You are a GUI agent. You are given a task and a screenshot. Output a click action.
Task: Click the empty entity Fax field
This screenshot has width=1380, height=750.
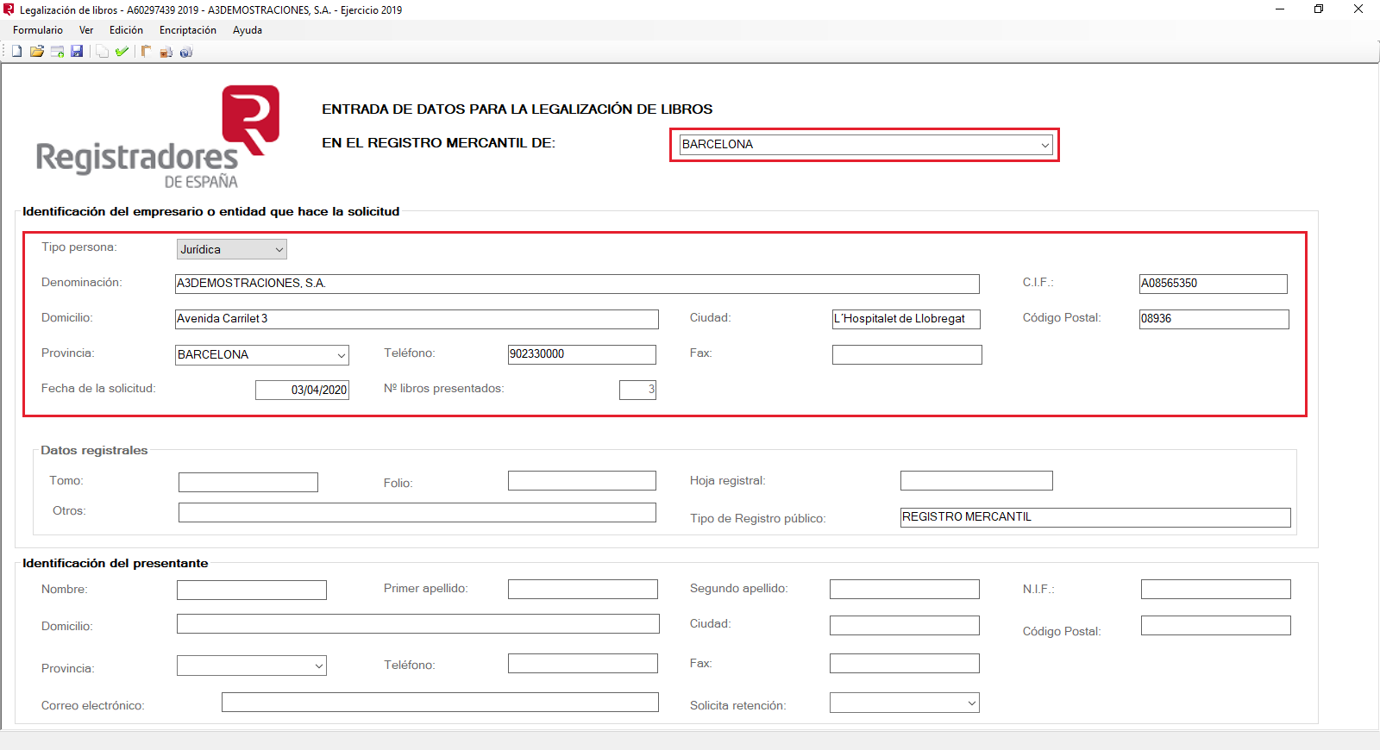(907, 354)
